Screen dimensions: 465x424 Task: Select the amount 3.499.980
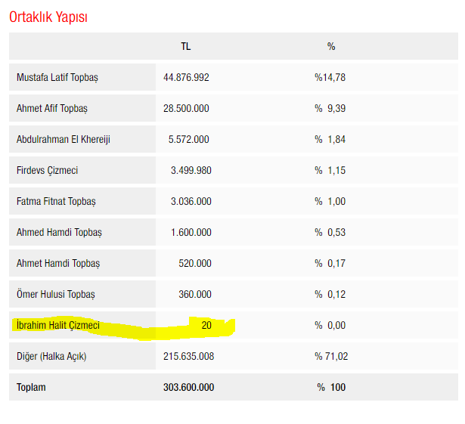(191, 171)
